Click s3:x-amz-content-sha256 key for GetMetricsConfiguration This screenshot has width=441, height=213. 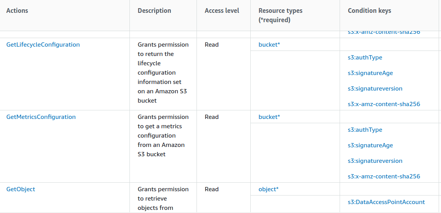(384, 176)
